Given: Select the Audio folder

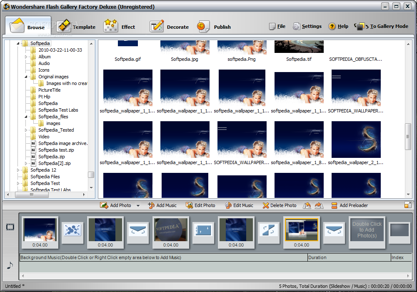Looking at the screenshot, I should pyautogui.click(x=44, y=63).
